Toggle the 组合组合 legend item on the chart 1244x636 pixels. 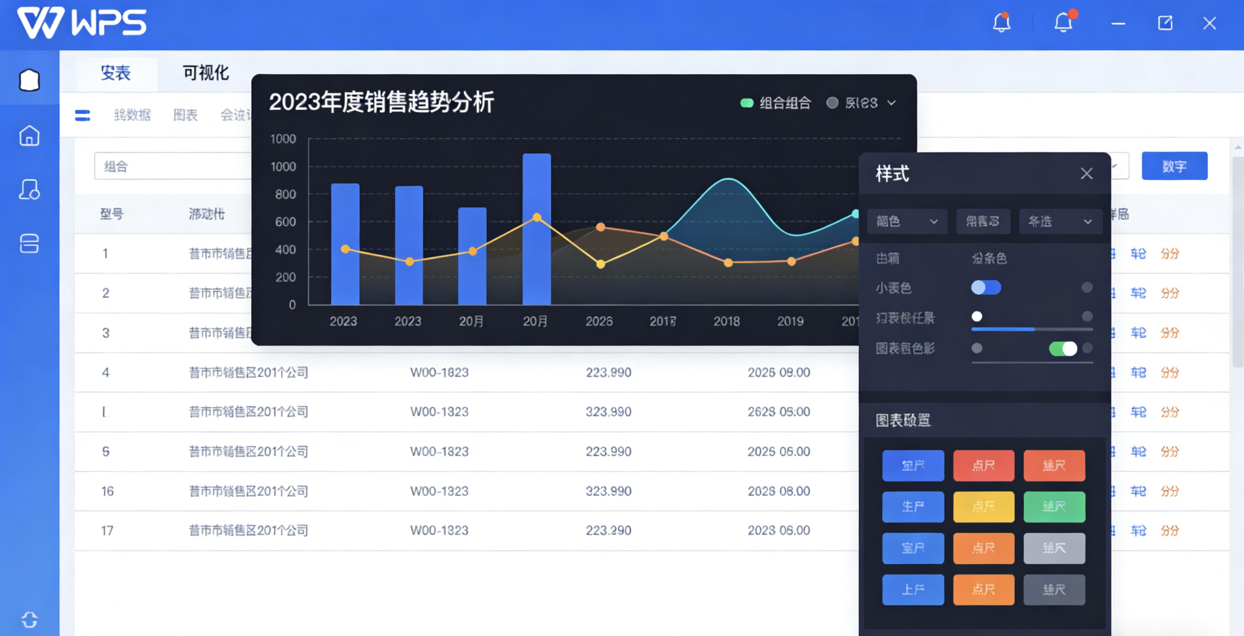[775, 103]
